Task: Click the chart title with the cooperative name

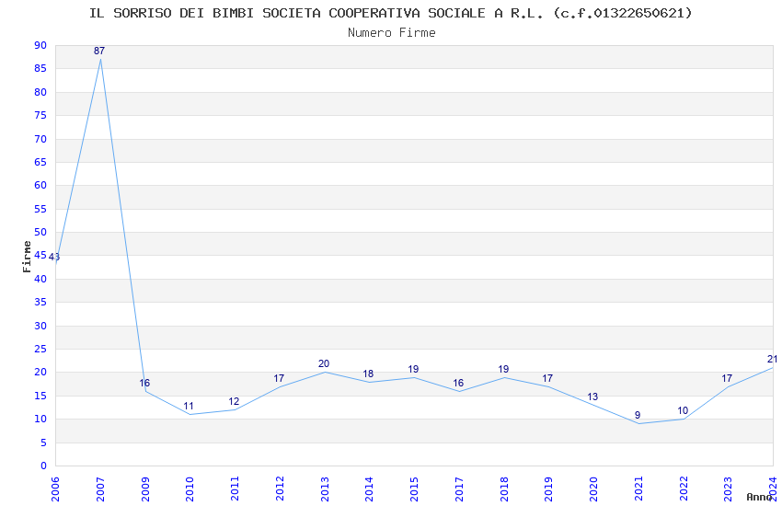Action: [391, 13]
